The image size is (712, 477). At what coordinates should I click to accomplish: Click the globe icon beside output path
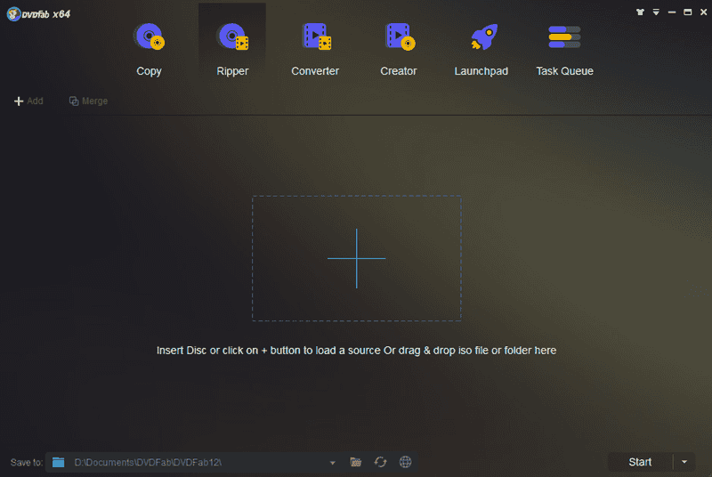click(405, 462)
